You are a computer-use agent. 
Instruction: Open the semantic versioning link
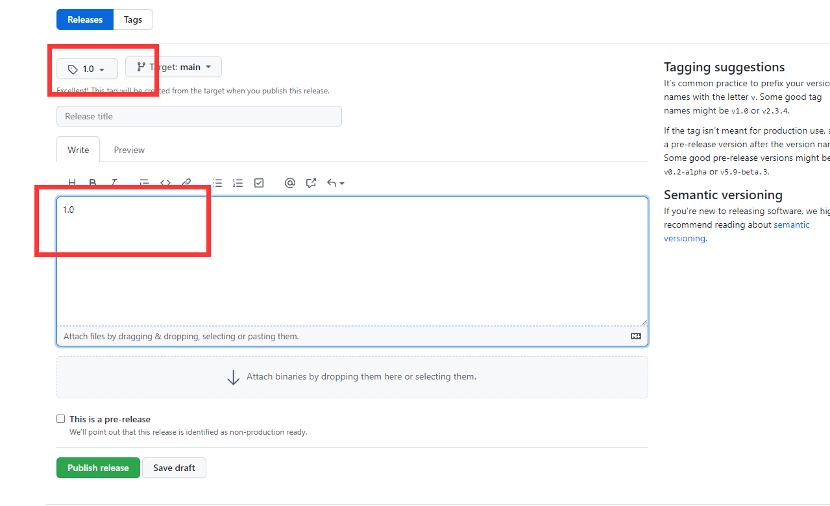click(791, 224)
